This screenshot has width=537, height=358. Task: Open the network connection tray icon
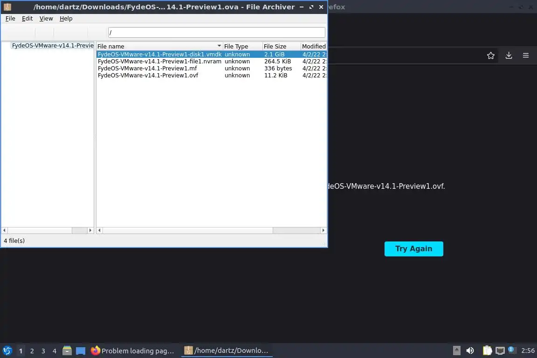500,351
